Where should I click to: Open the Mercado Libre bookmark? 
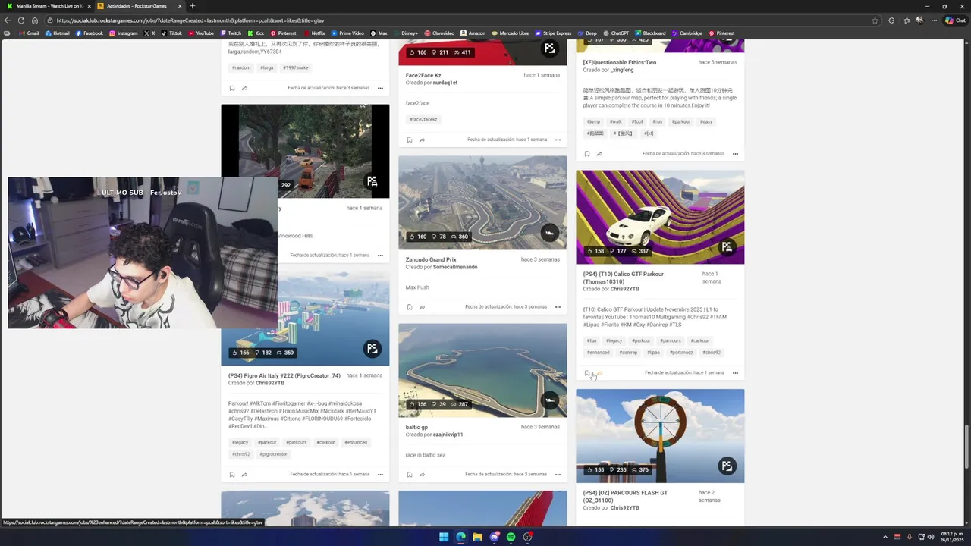pos(510,33)
